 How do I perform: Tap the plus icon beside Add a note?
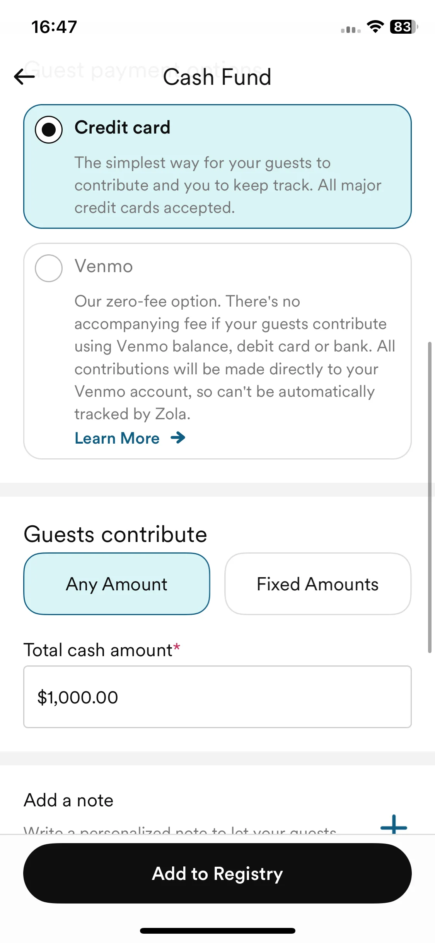tap(394, 824)
